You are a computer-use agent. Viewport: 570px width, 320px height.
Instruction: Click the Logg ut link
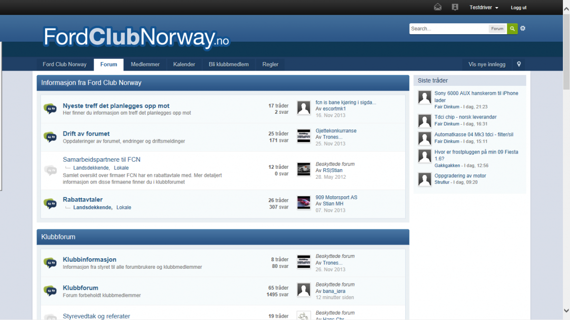tap(519, 8)
